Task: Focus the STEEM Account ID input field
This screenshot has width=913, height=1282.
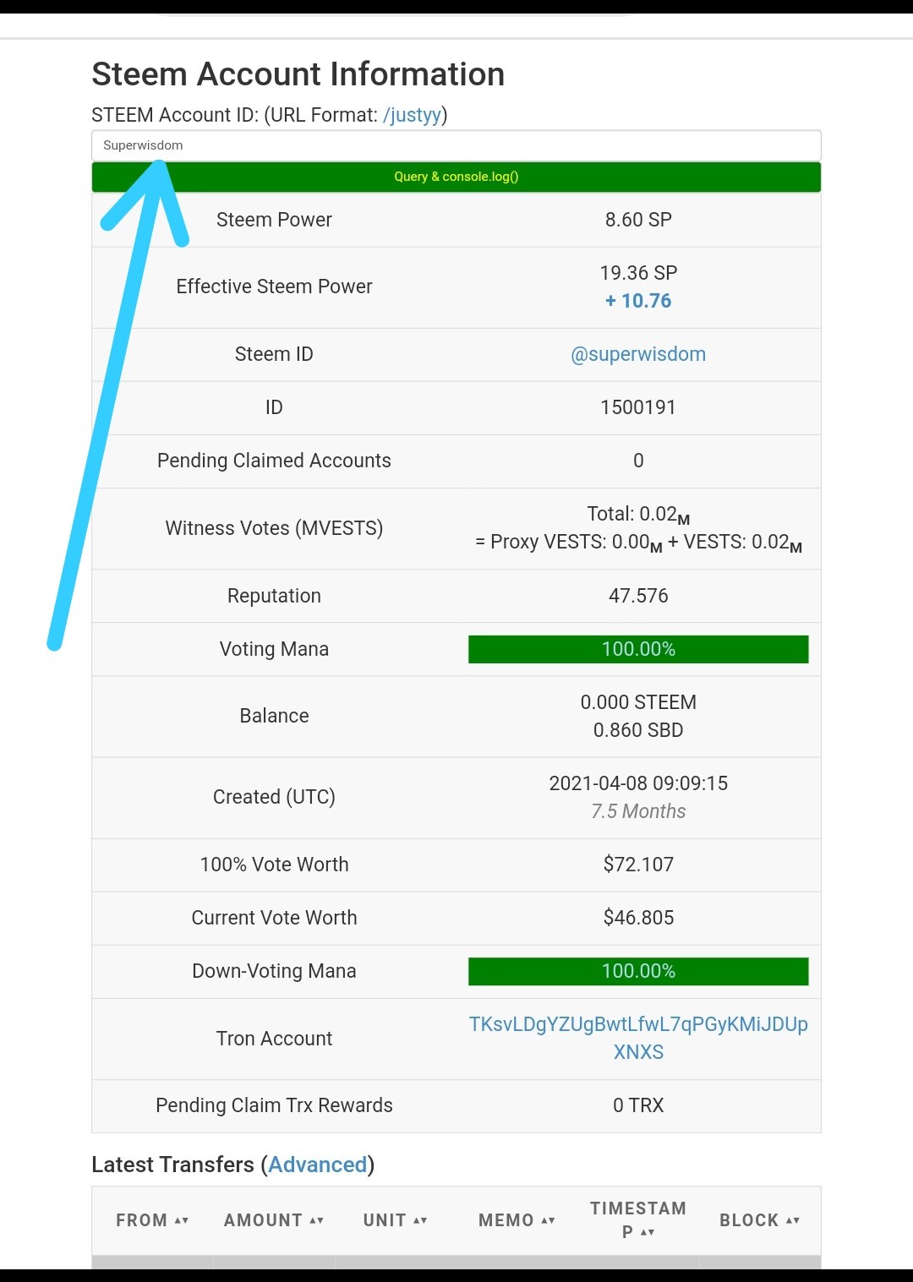Action: click(x=456, y=145)
